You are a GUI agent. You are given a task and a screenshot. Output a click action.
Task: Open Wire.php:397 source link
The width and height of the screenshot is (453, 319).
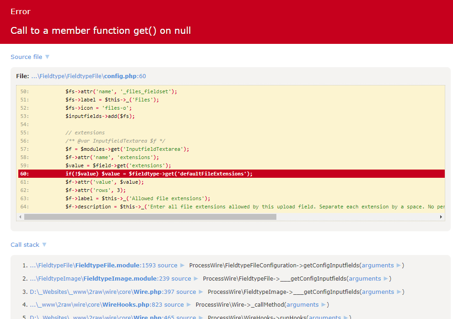tap(113, 292)
